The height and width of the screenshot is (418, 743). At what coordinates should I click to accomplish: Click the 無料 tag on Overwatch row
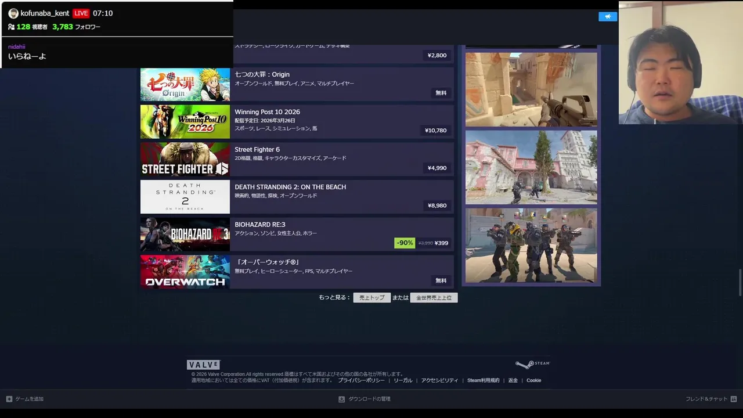441,280
